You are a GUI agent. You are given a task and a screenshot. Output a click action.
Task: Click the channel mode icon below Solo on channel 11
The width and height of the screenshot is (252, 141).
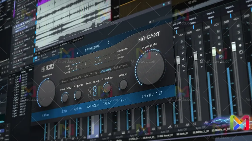click(183, 53)
